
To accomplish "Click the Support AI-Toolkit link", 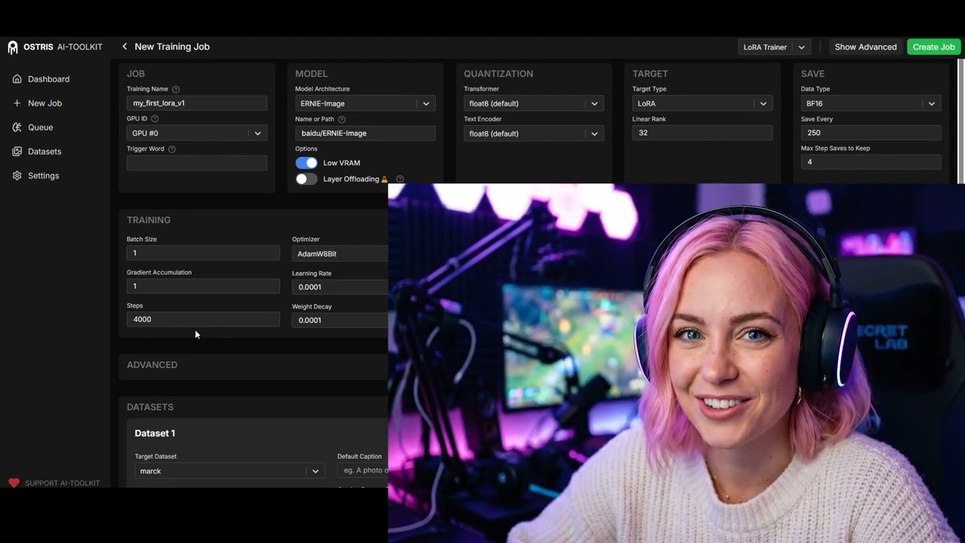I will click(63, 483).
